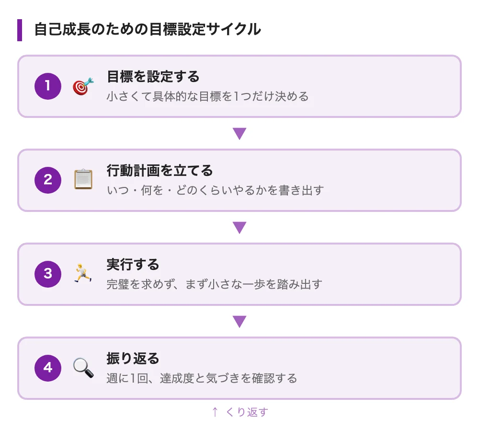Click the purple number 3 badge

click(x=48, y=274)
